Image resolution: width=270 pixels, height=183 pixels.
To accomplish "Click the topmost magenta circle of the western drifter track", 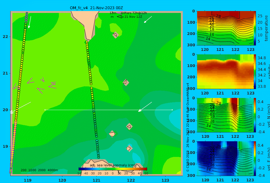I will [27, 13].
